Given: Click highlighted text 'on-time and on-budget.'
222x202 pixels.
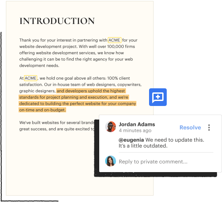Looking at the screenshot, I should 43,110.
